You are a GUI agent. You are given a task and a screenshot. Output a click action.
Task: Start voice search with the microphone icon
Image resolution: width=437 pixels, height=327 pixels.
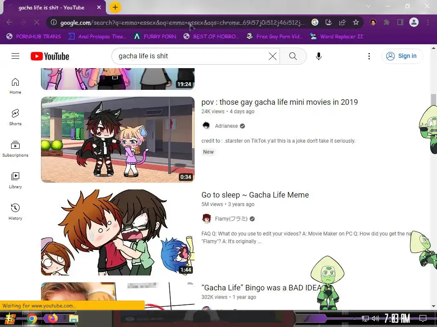click(318, 56)
